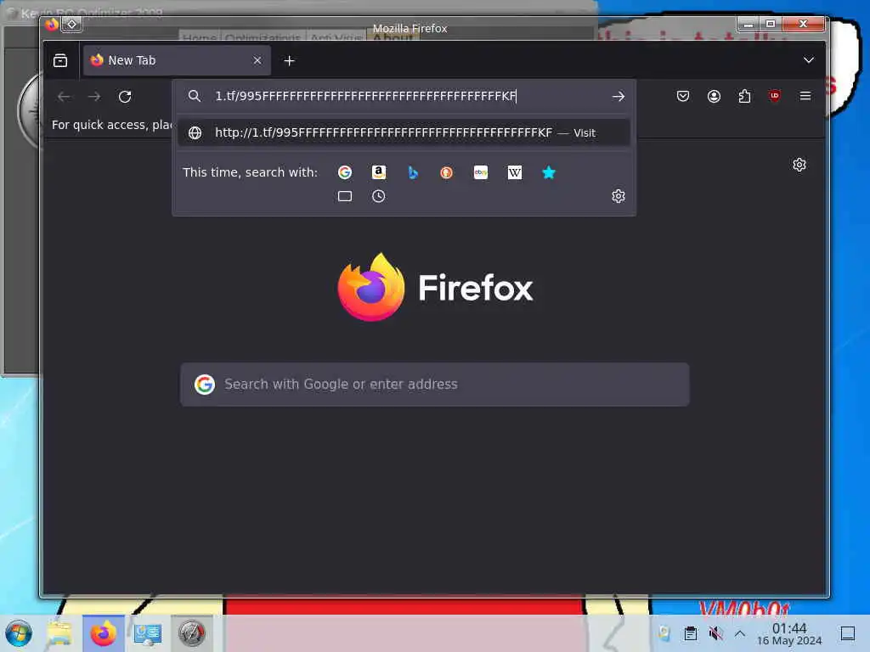
Task: Go back one page
Action: point(64,97)
